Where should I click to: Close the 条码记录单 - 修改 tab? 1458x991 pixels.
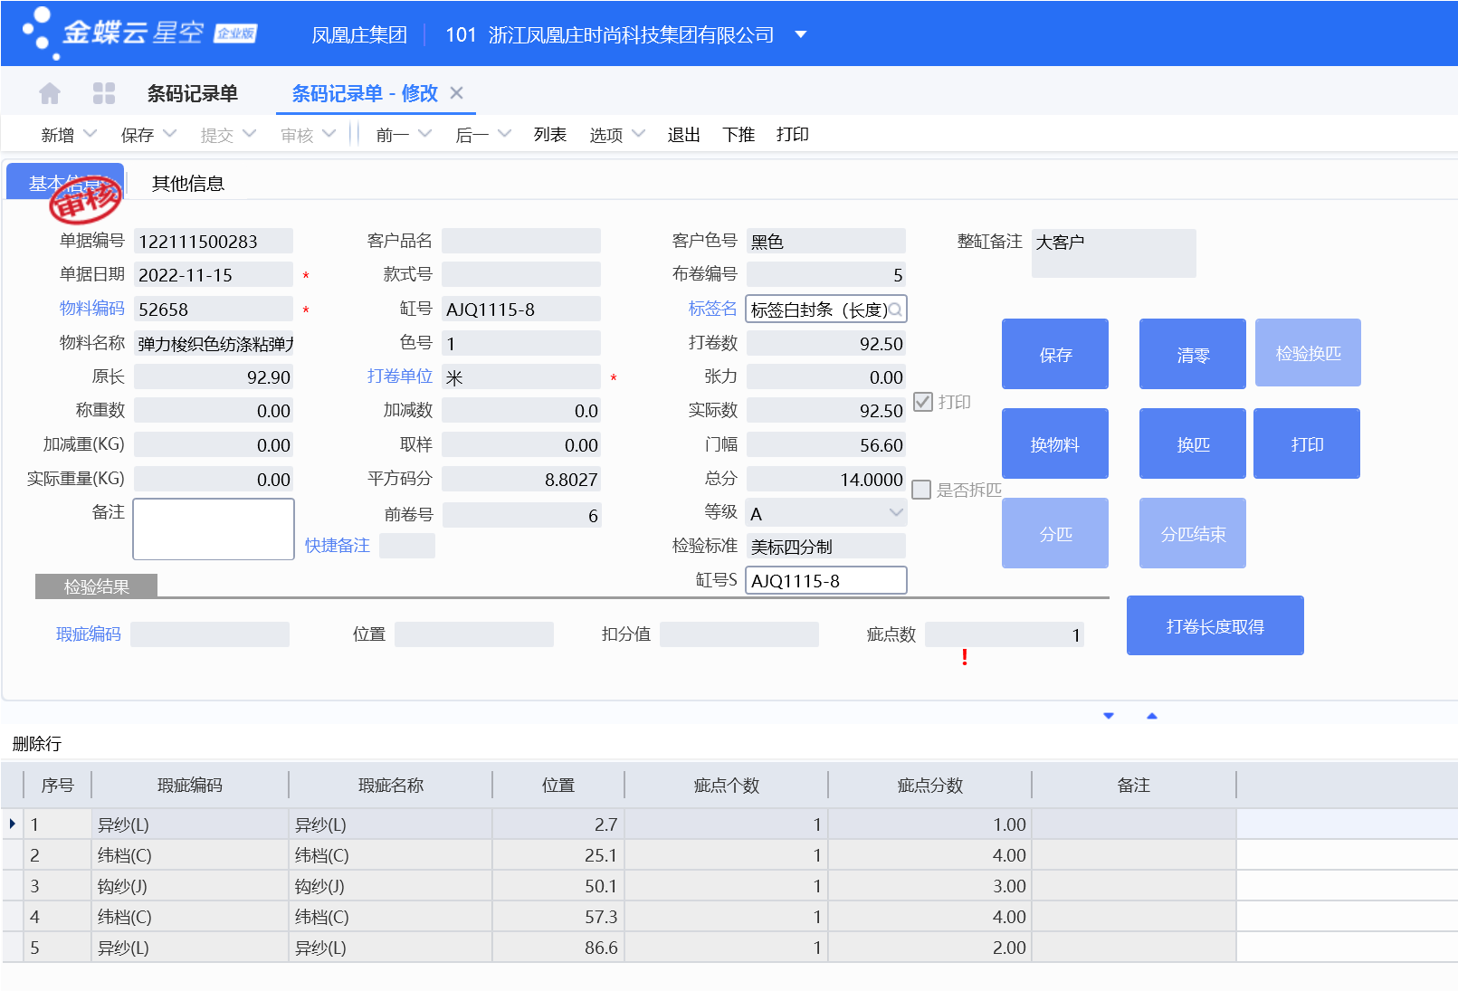457,92
